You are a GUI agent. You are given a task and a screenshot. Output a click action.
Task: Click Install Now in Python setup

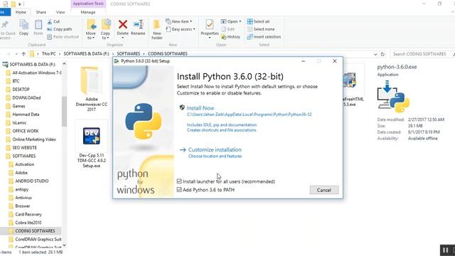coord(200,108)
